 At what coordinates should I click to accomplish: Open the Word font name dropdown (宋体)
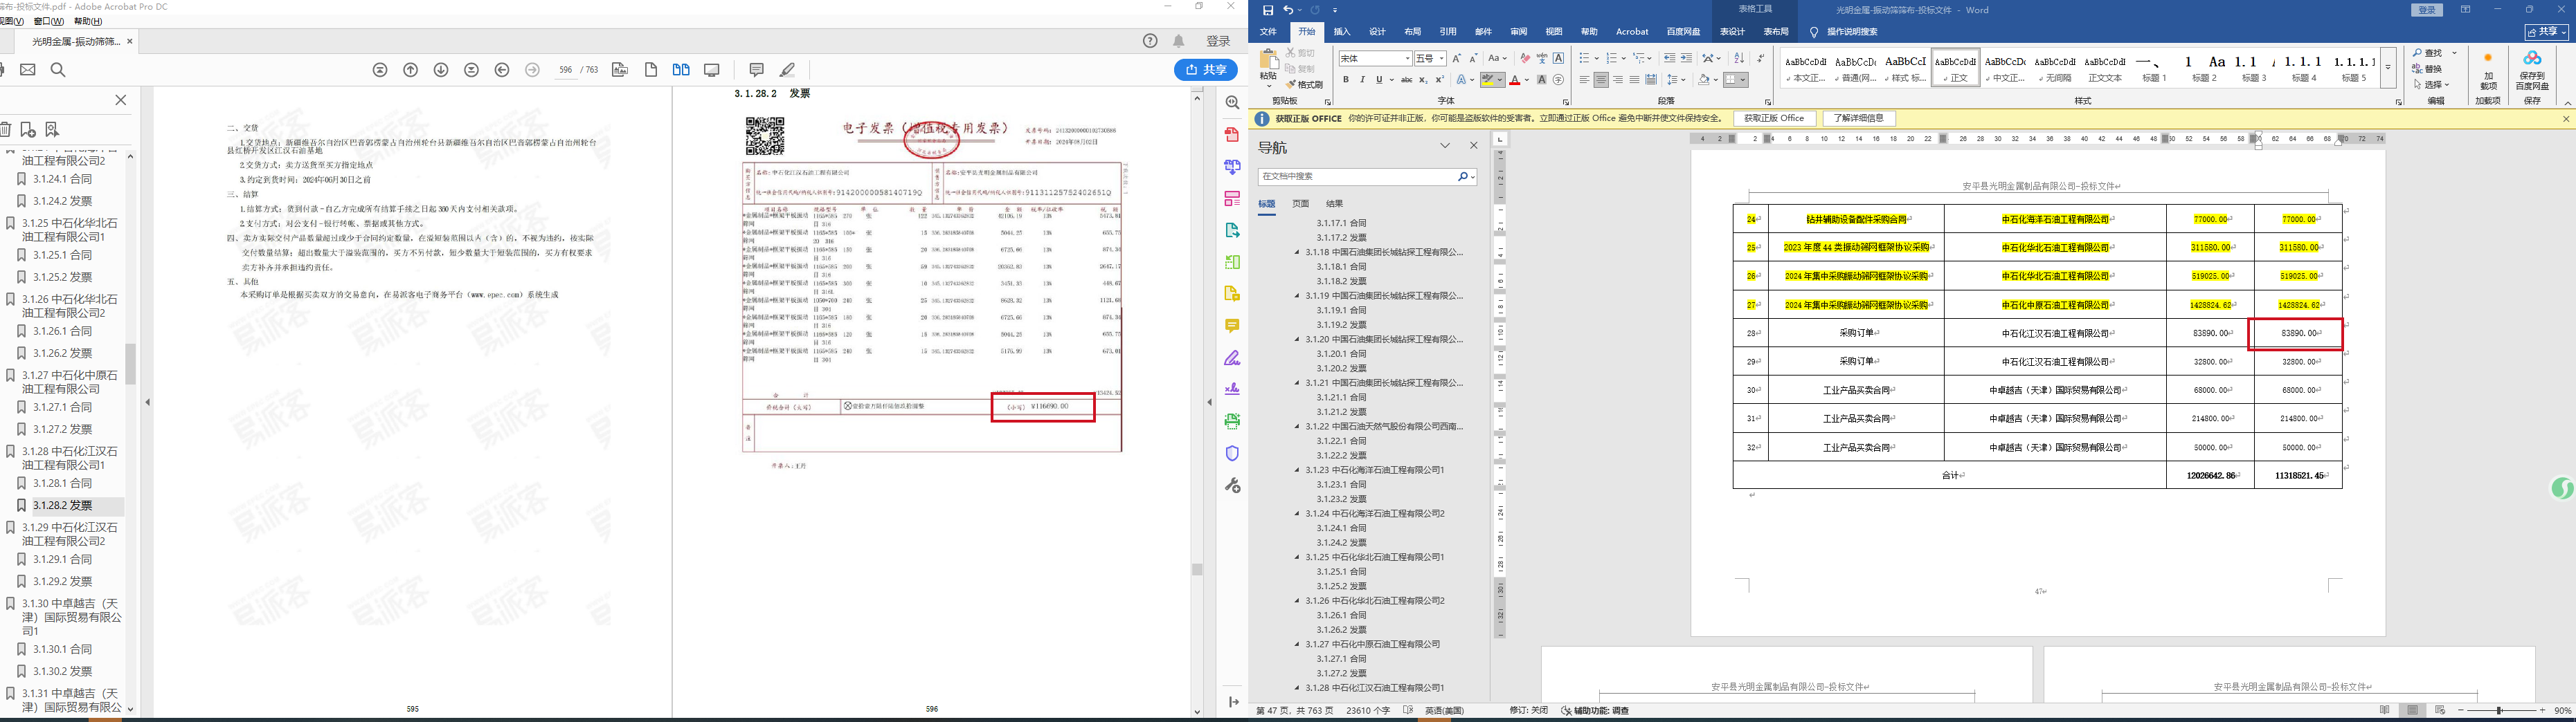click(1408, 59)
